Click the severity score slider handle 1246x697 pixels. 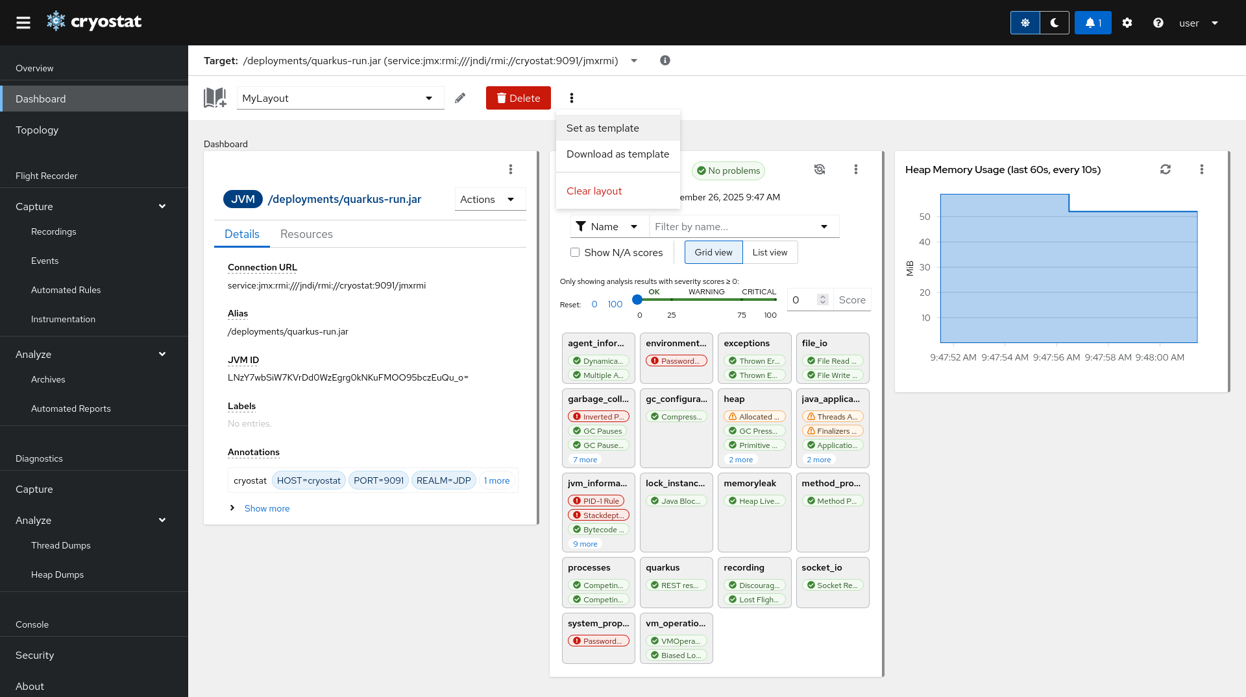(637, 300)
